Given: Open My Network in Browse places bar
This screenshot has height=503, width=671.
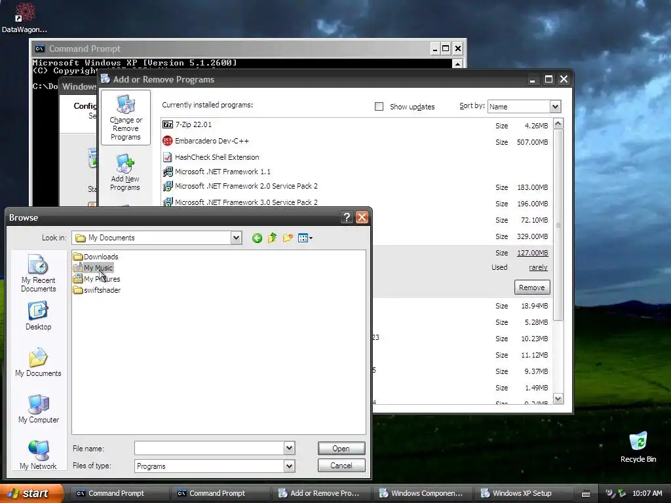Looking at the screenshot, I should (x=39, y=456).
